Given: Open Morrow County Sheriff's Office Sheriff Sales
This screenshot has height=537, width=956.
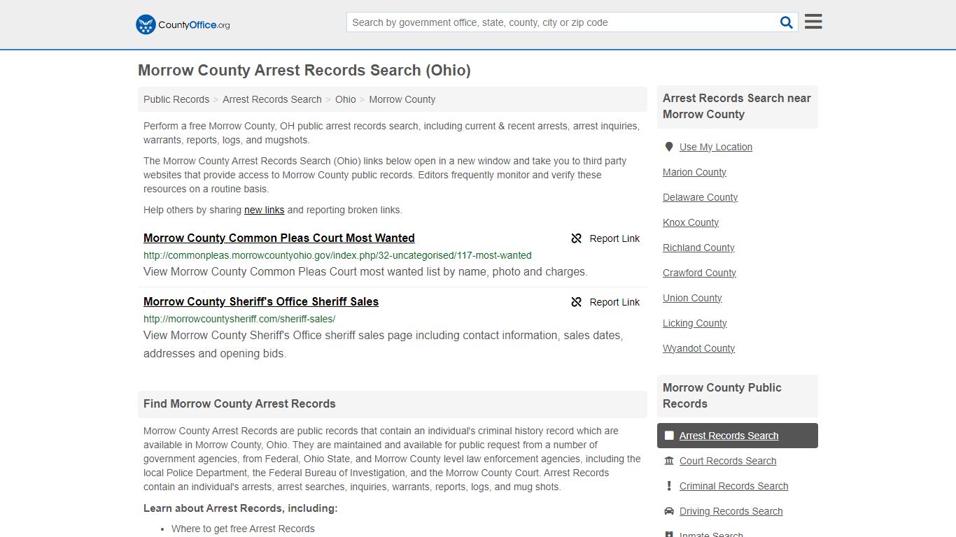Looking at the screenshot, I should [261, 301].
